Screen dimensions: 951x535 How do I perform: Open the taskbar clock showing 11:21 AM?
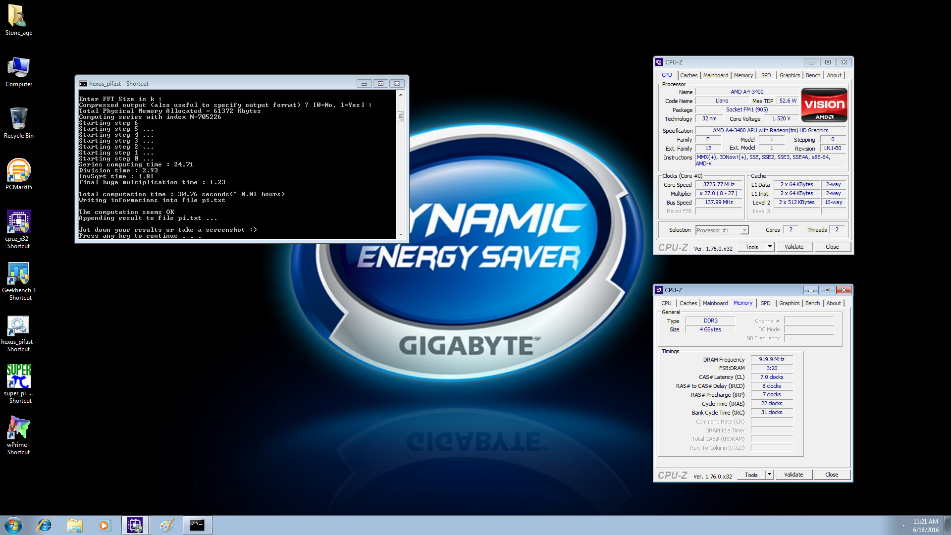(926, 526)
